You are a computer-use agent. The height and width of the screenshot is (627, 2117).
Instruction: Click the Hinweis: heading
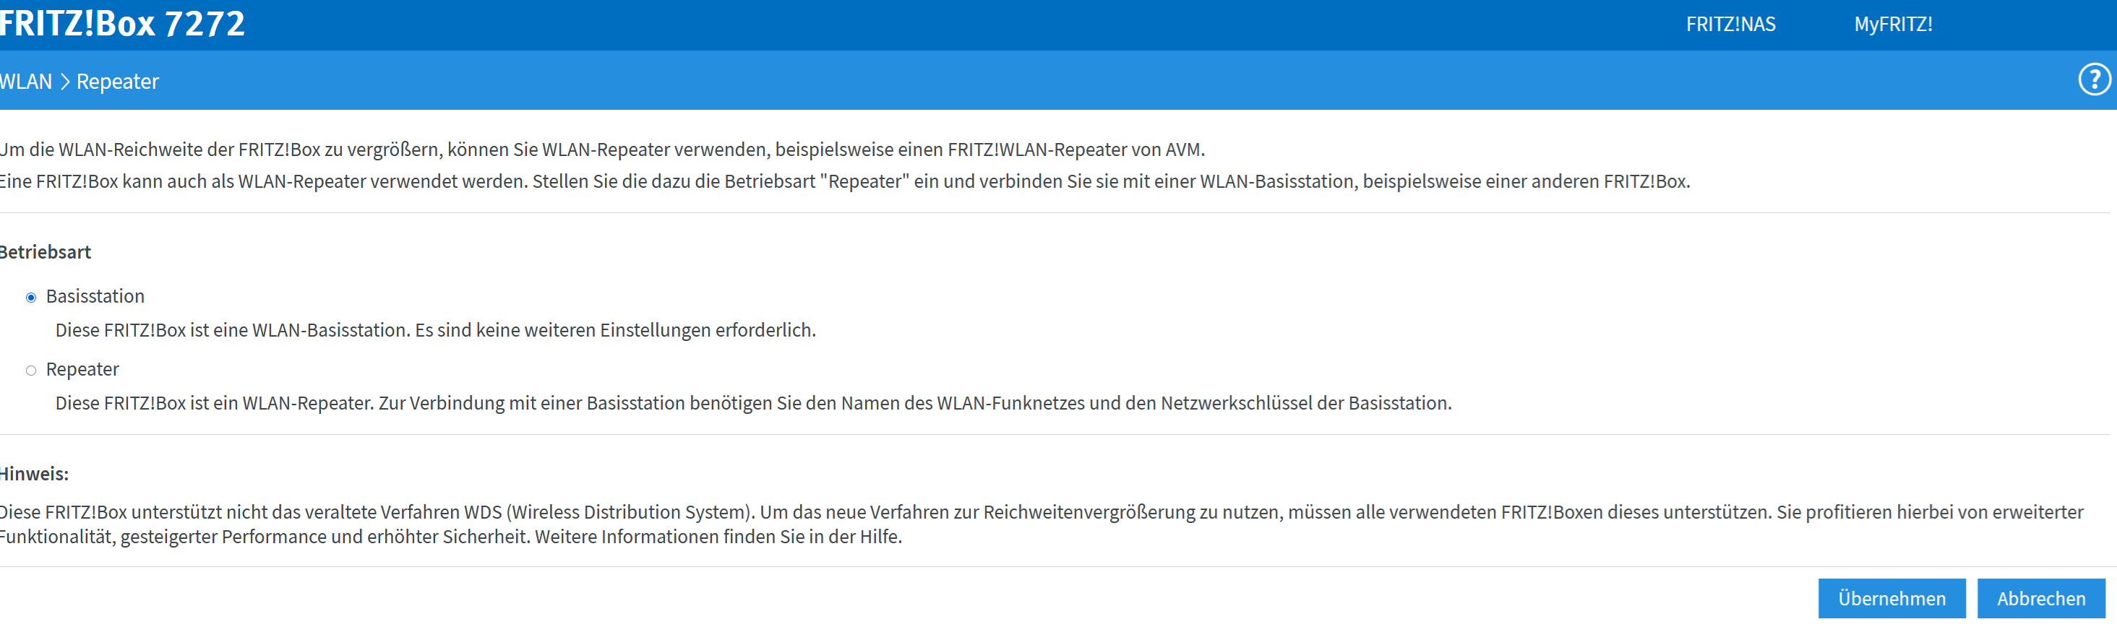tap(35, 474)
